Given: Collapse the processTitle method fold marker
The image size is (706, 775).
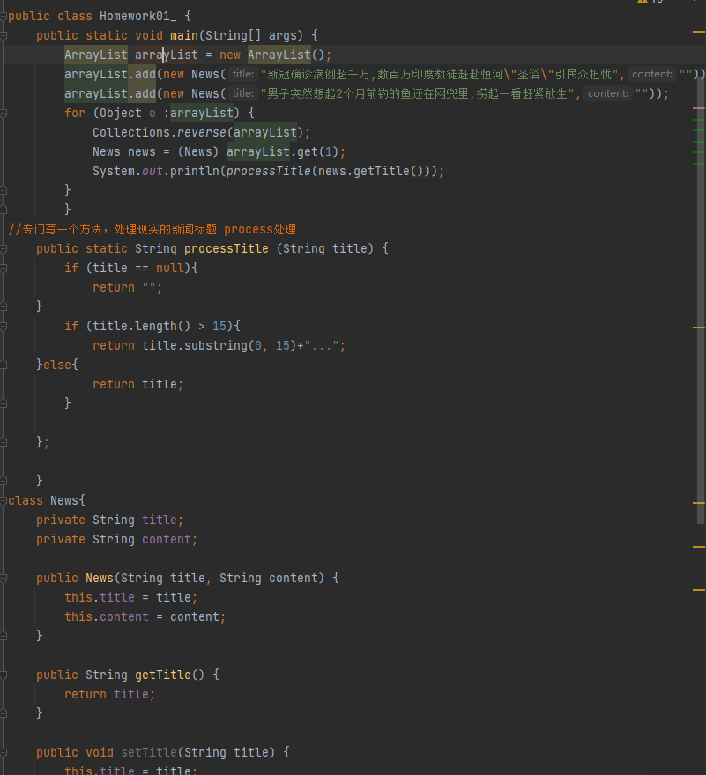Looking at the screenshot, I should (4, 249).
